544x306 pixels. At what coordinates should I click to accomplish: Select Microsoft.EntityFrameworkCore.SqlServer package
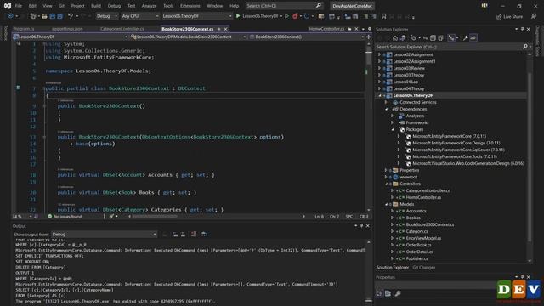click(458, 150)
